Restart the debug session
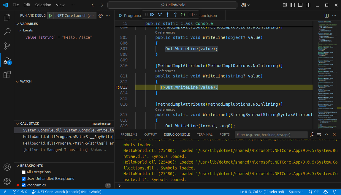Viewport: 341px width, 195px height. 183,15
